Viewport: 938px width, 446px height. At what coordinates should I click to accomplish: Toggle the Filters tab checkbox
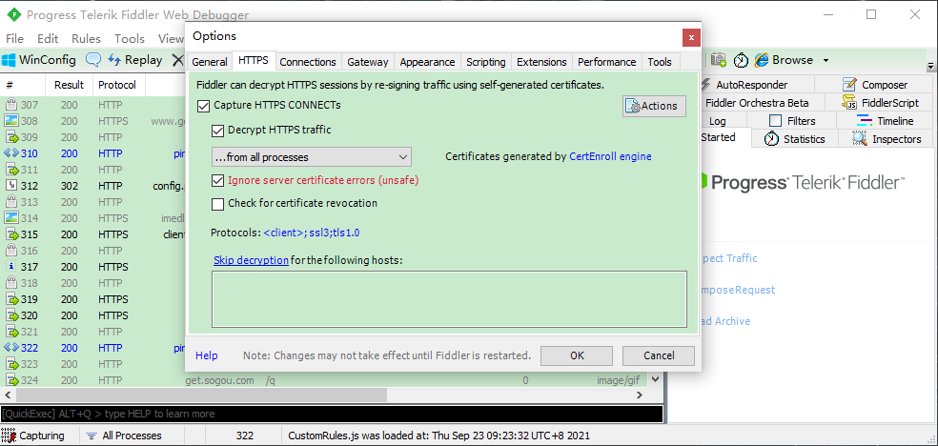(775, 121)
